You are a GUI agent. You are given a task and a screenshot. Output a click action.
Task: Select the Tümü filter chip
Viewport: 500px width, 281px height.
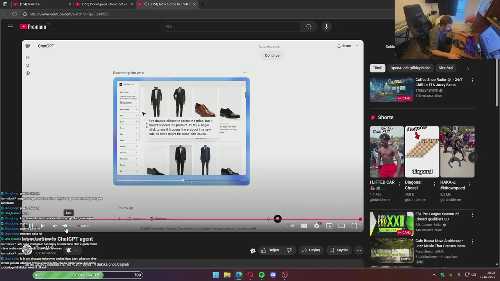click(377, 68)
